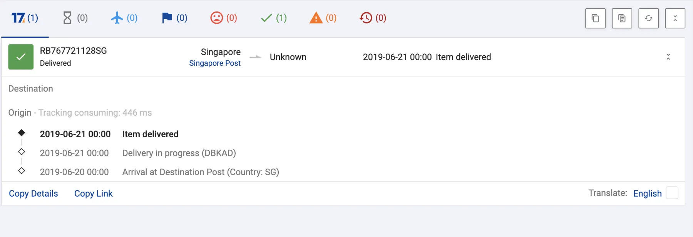The image size is (693, 237).
Task: Open the English translation language dropdown
Action: 647,193
